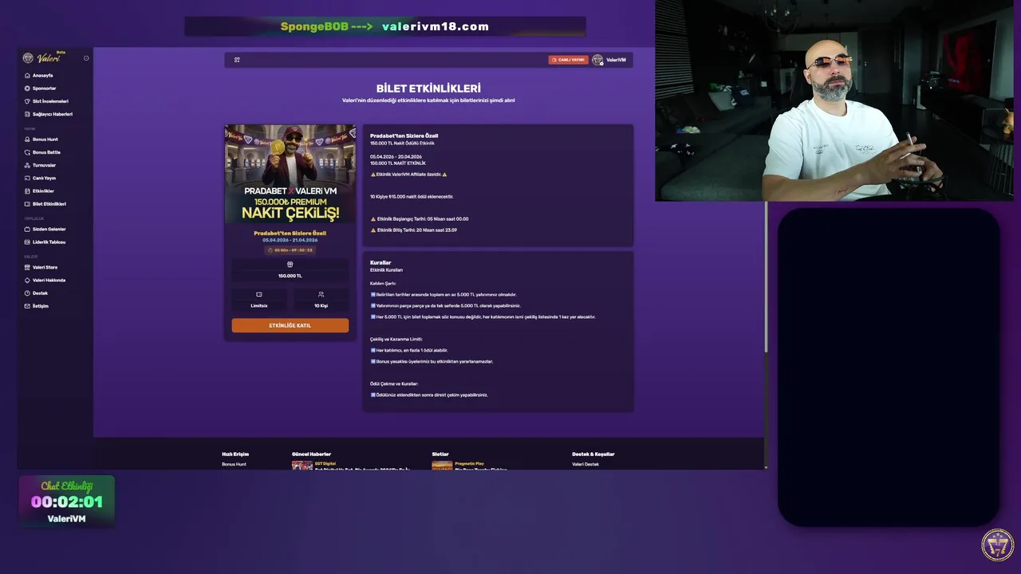Click the 'Çekiliş ve Kazanma Limiti' subheading

[396, 339]
